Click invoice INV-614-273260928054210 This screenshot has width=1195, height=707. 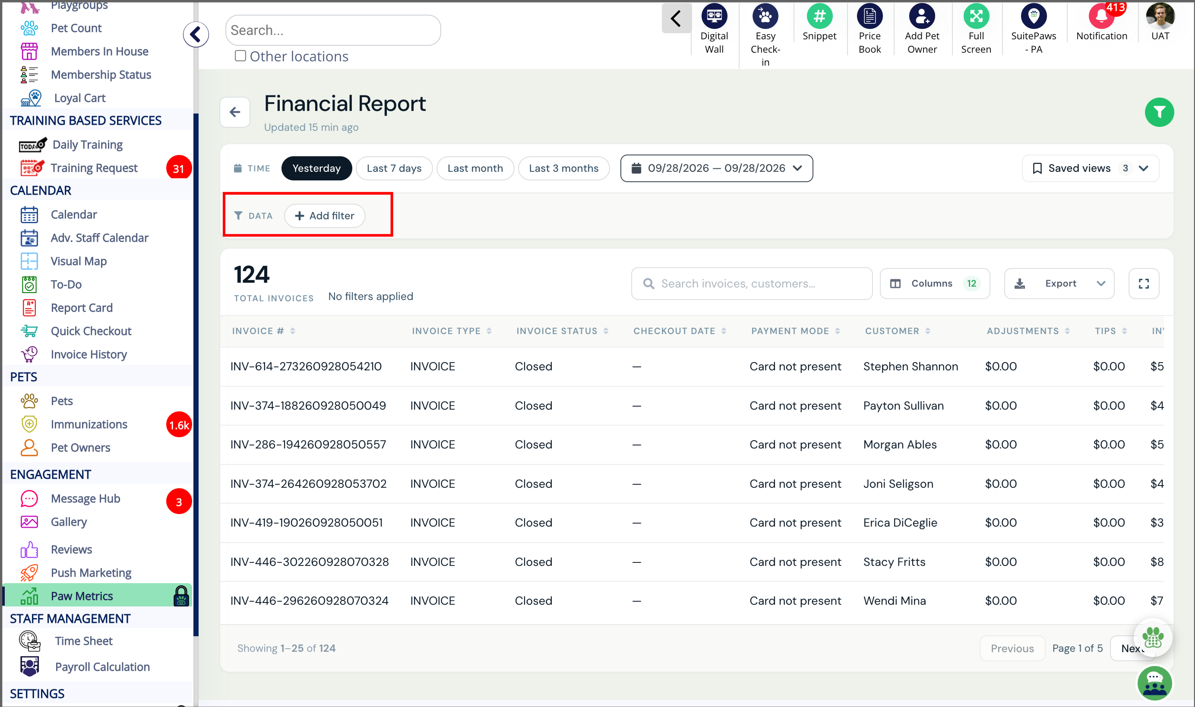[306, 367]
